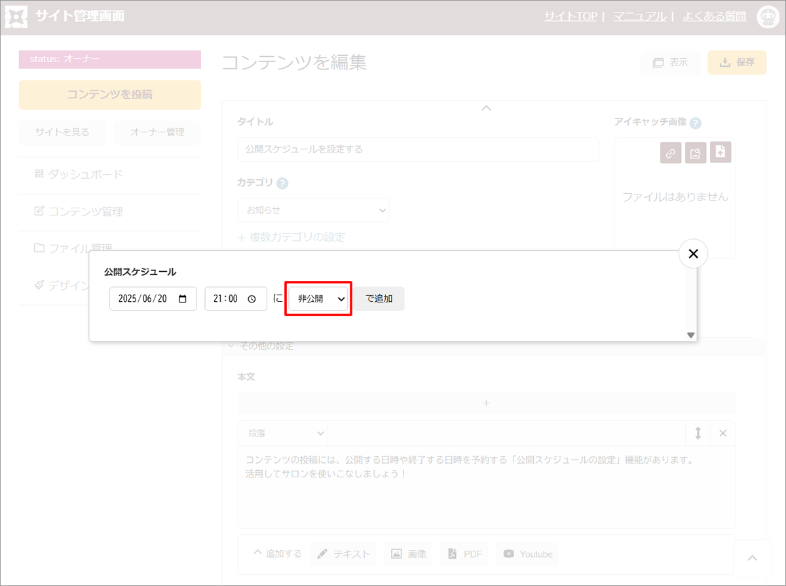Open the 段落 block type dropdown

click(x=282, y=433)
